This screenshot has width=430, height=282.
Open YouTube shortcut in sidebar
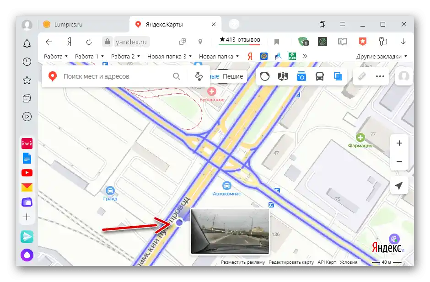[x=27, y=173]
